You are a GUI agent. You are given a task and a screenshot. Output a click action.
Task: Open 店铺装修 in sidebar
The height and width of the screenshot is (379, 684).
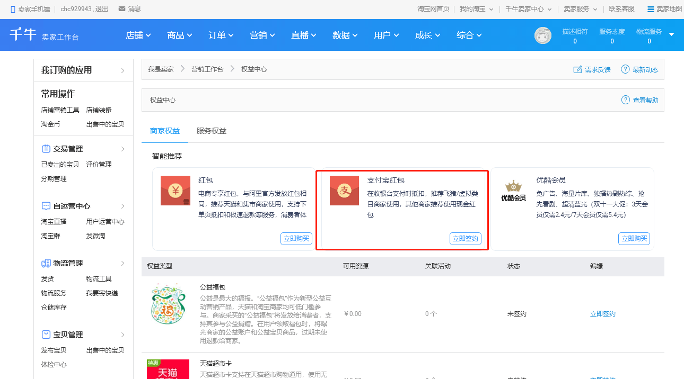99,110
